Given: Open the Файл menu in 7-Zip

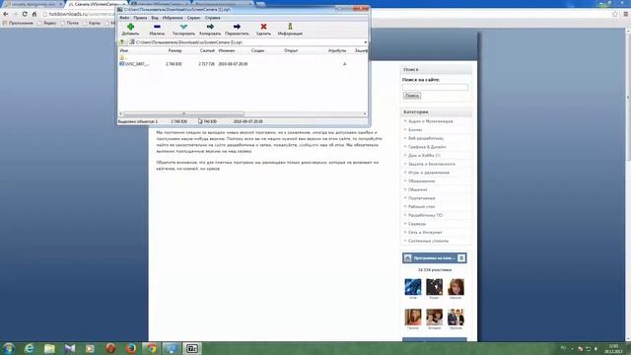Looking at the screenshot, I should (124, 18).
